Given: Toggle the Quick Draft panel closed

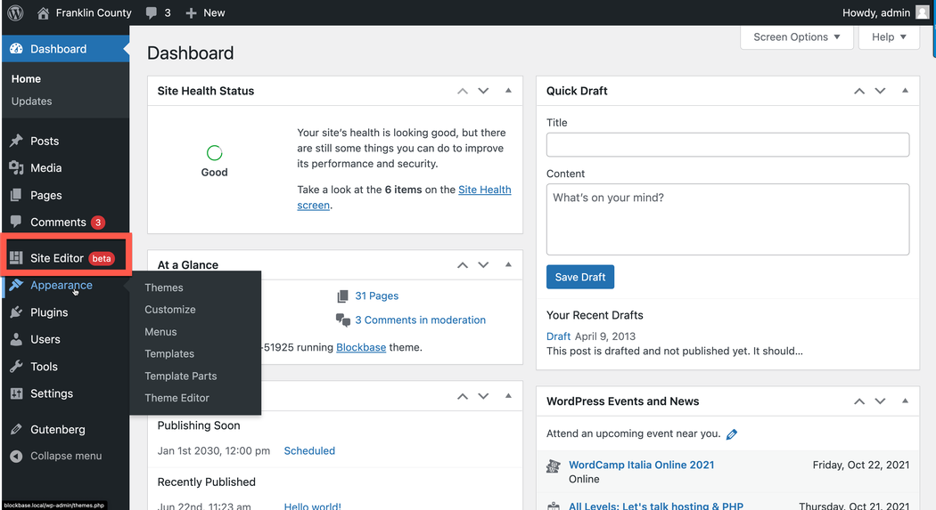Looking at the screenshot, I should click(x=905, y=91).
